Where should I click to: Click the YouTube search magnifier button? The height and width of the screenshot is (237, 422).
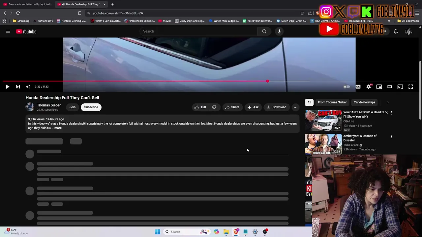tap(264, 31)
